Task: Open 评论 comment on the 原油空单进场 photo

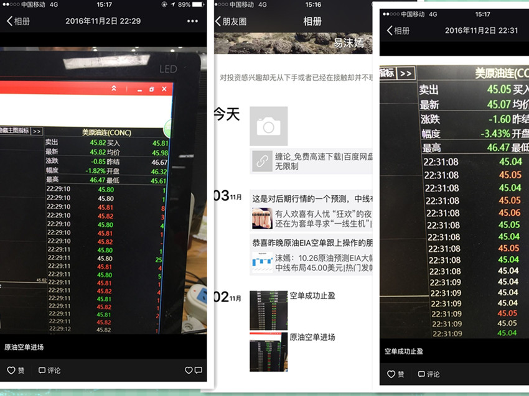Action: pyautogui.click(x=49, y=371)
